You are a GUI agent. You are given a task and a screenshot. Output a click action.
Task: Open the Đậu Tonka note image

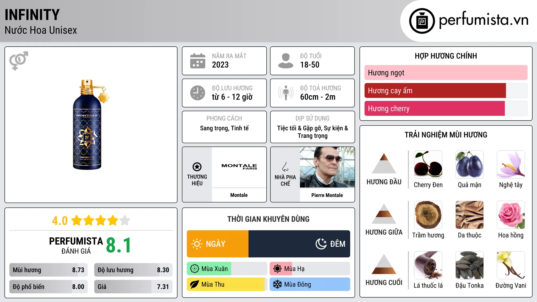click(x=469, y=265)
